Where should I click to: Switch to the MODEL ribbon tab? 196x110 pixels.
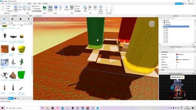[x=29, y=3]
